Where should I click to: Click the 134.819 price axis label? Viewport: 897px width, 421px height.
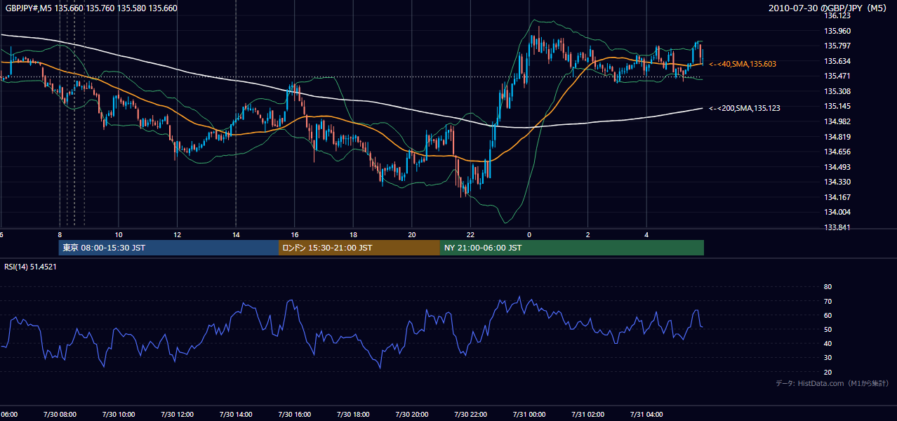837,137
